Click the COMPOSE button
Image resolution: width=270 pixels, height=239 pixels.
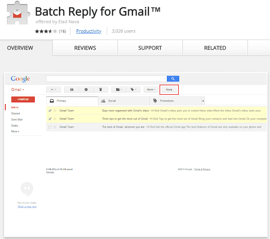(23, 100)
